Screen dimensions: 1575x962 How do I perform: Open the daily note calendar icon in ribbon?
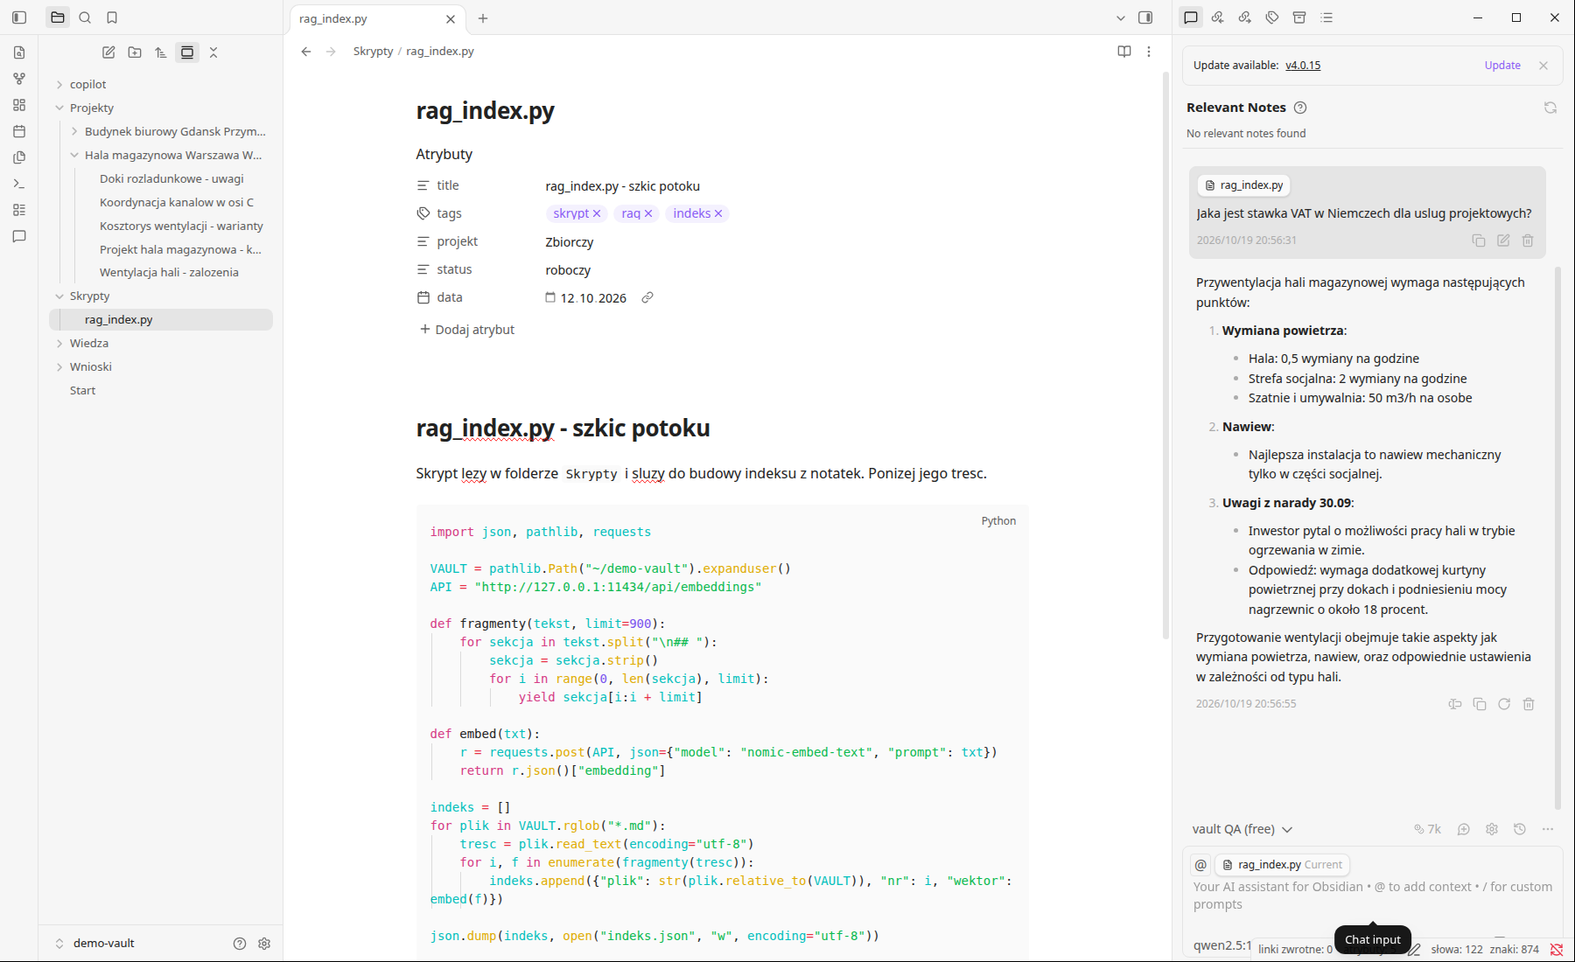(19, 131)
